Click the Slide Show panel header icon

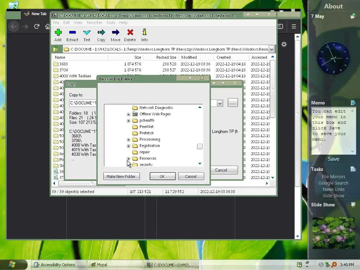tap(353, 204)
